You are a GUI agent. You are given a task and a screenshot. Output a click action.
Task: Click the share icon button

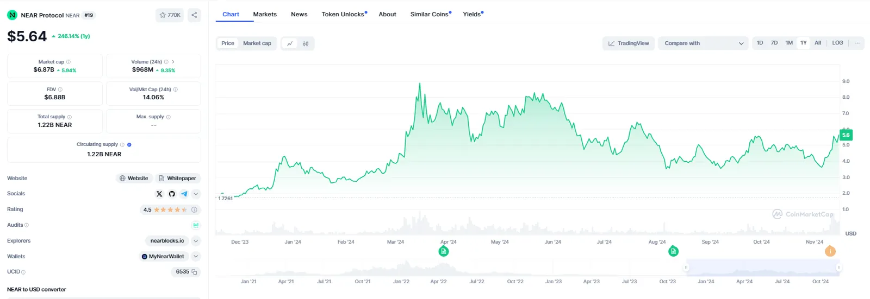tap(194, 15)
